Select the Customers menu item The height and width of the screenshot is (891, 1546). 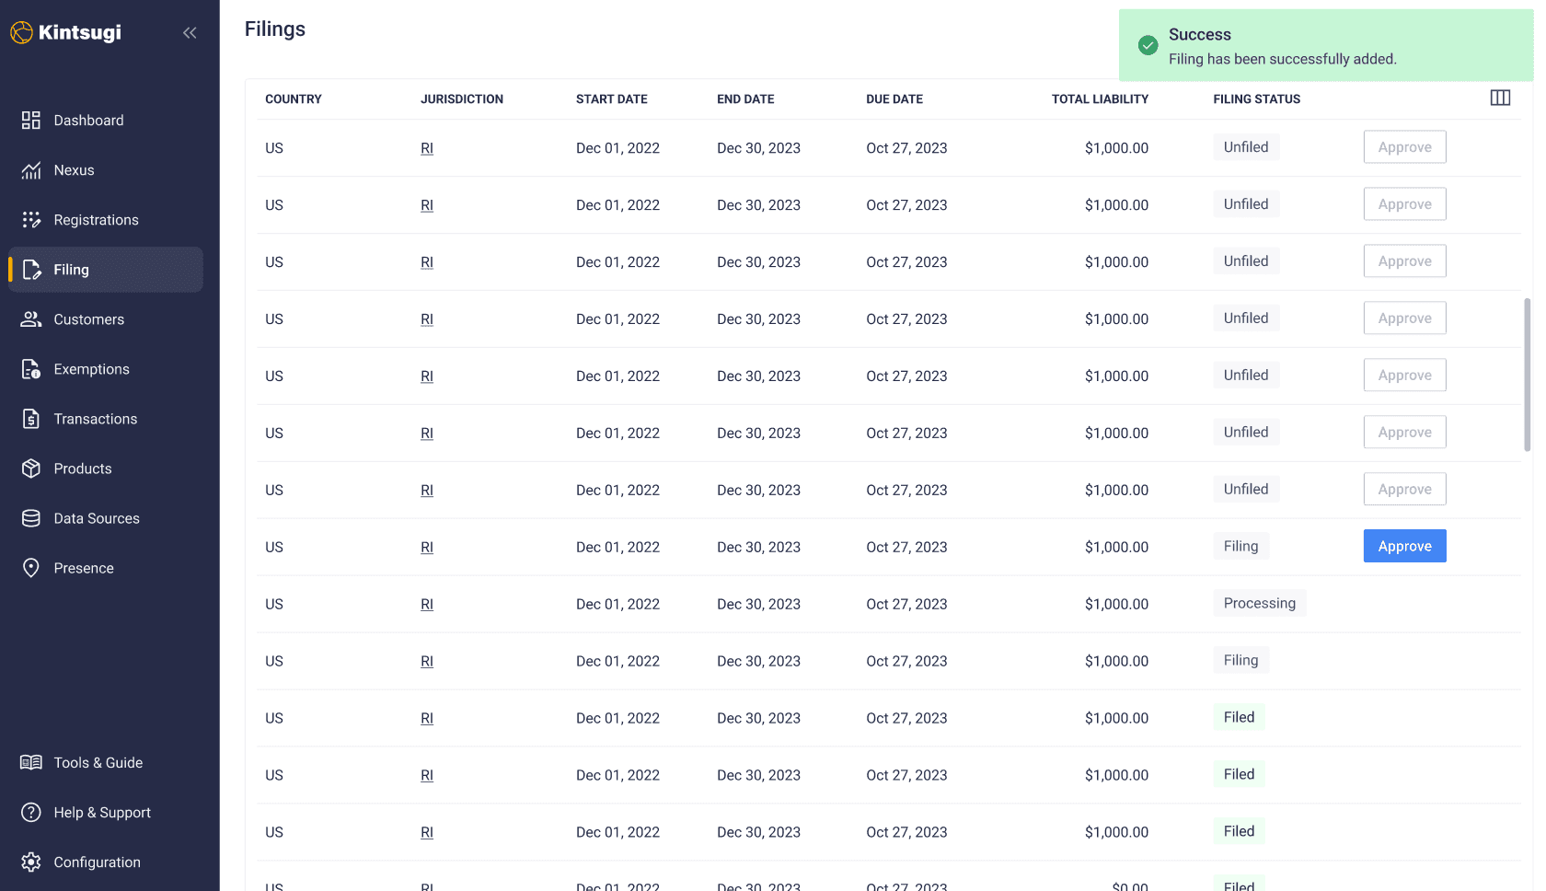(x=106, y=319)
